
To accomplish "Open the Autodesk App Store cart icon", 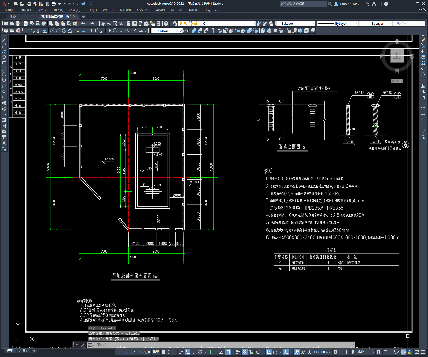I will [x=368, y=4].
